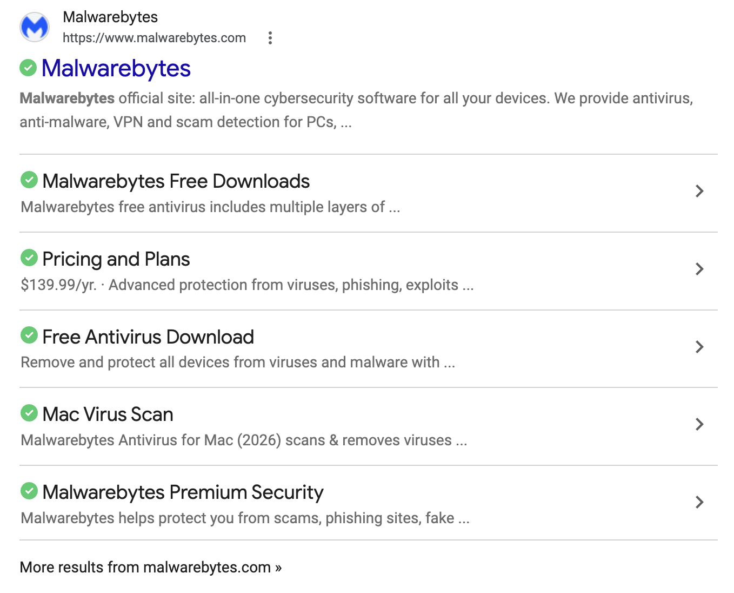Open Malwarebytes Free Downloads sitelink
The height and width of the screenshot is (593, 734).
point(176,181)
